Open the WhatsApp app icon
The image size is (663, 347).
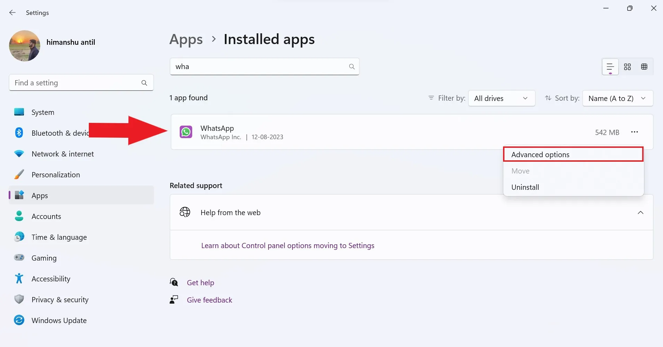coord(186,132)
